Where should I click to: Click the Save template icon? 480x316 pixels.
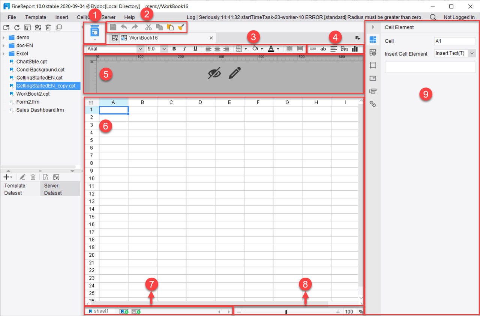(x=113, y=27)
